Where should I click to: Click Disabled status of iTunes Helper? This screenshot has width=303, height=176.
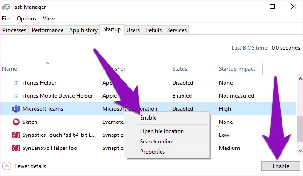pyautogui.click(x=183, y=83)
